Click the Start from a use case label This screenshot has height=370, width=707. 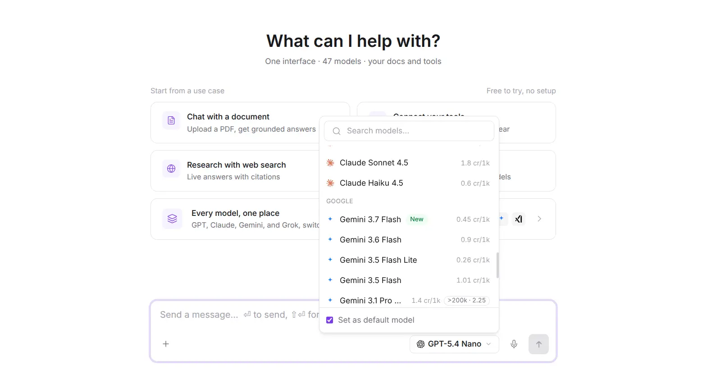tap(187, 91)
